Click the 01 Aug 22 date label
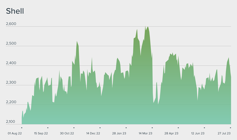 (x=14, y=133)
